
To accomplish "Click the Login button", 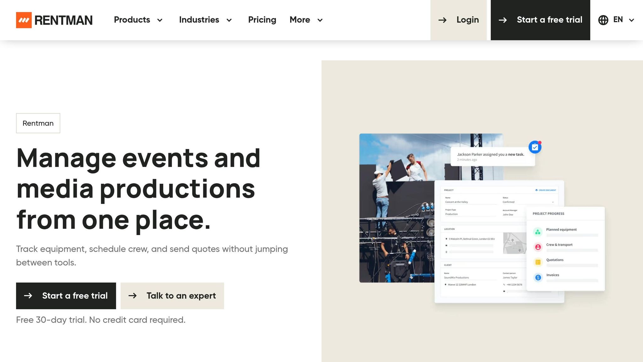I will coord(458,20).
